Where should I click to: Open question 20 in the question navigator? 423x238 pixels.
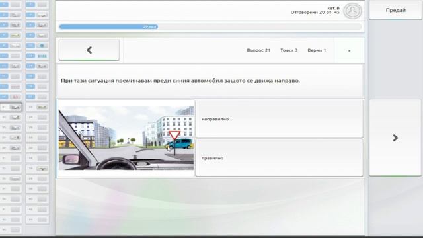37,97
